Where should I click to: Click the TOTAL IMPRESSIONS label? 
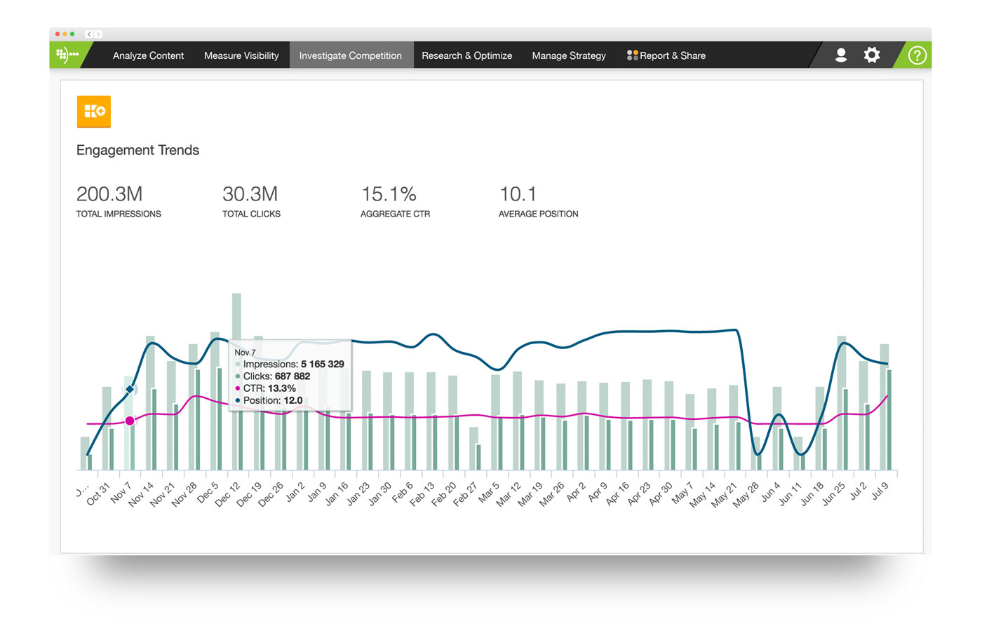coord(119,214)
